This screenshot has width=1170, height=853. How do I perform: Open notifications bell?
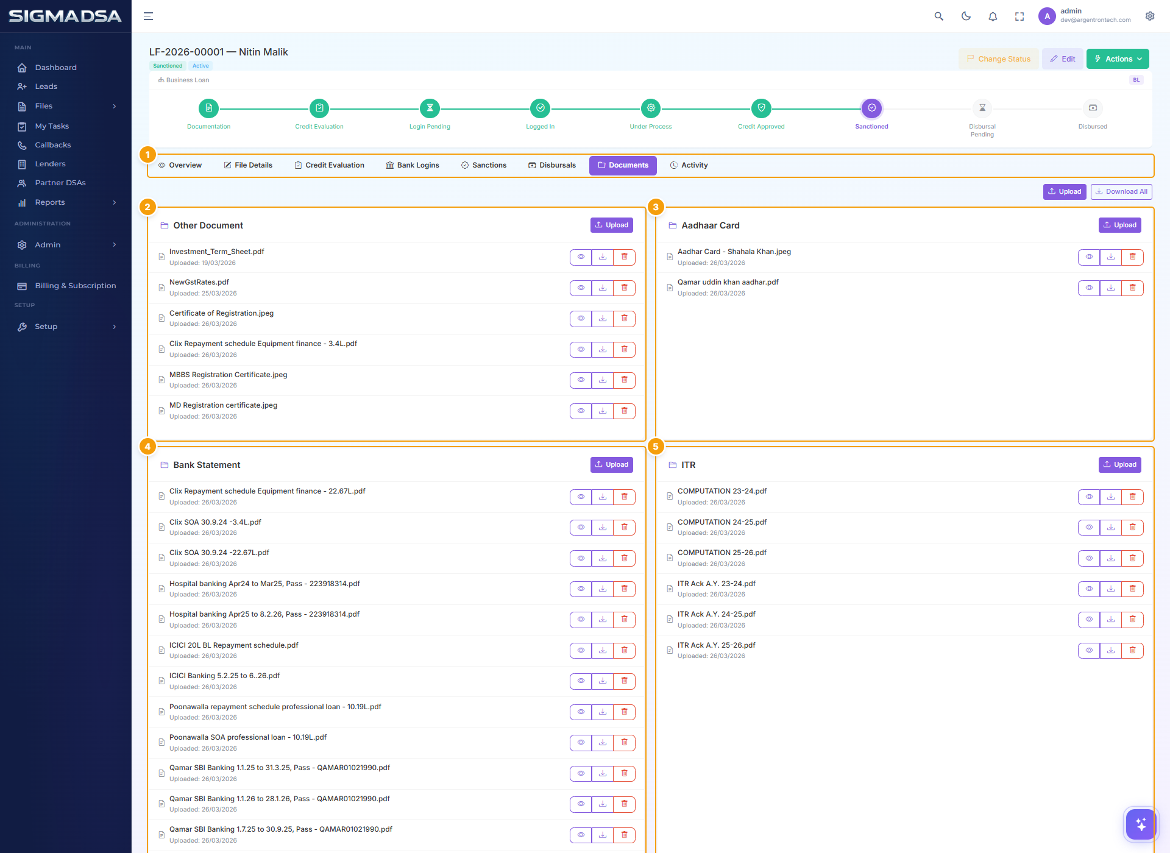pos(993,16)
